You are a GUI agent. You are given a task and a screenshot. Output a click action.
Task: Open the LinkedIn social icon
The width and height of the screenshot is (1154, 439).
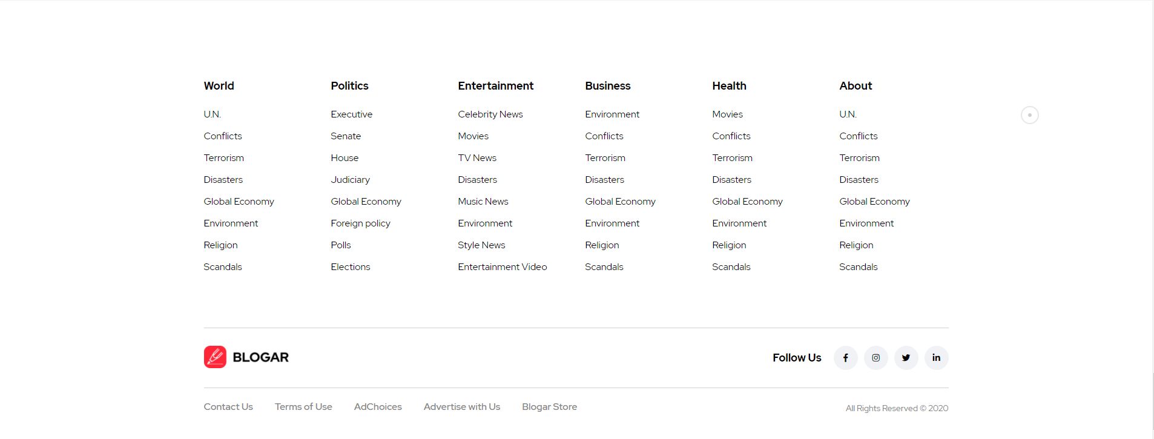pos(936,358)
